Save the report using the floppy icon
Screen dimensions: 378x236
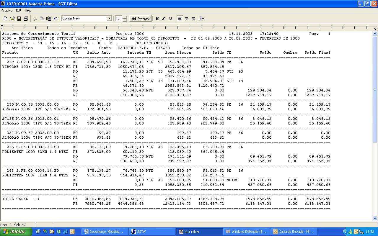coord(19,19)
